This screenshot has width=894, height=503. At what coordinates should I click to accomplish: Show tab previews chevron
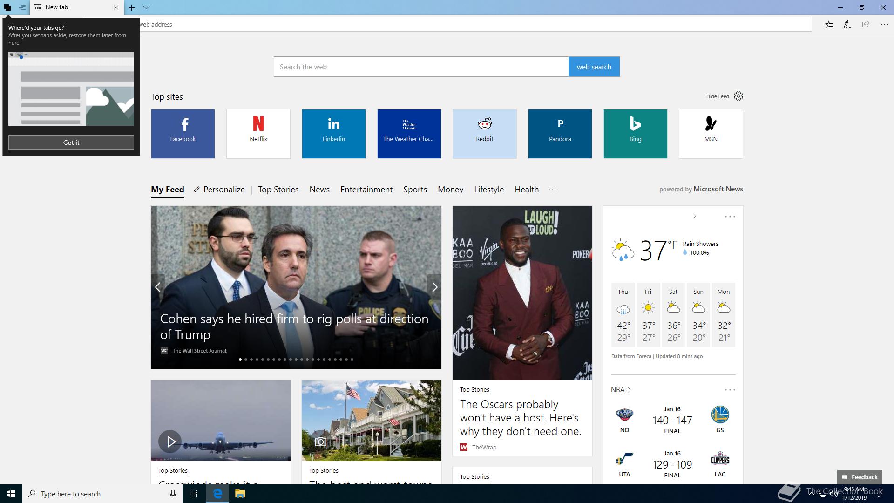tap(146, 7)
